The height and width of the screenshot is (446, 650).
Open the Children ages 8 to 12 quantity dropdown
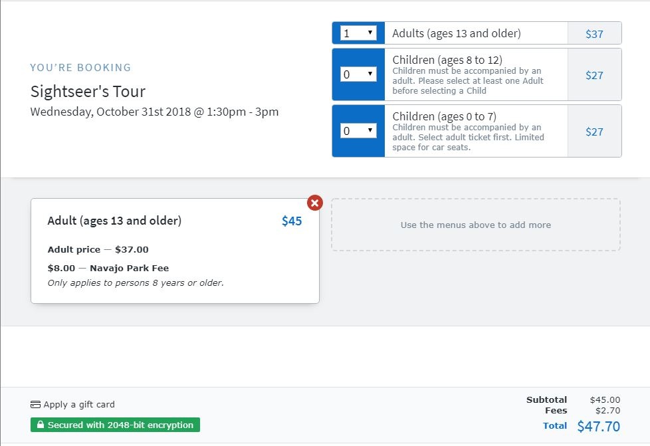point(358,74)
